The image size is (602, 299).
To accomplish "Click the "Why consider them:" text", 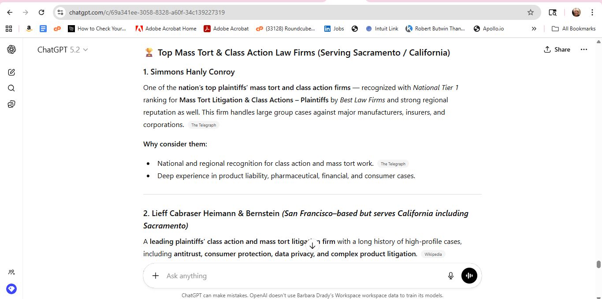I will click(x=175, y=144).
